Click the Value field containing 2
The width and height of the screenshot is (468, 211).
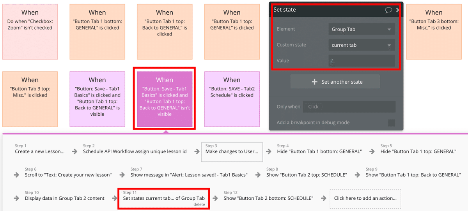[362, 61]
